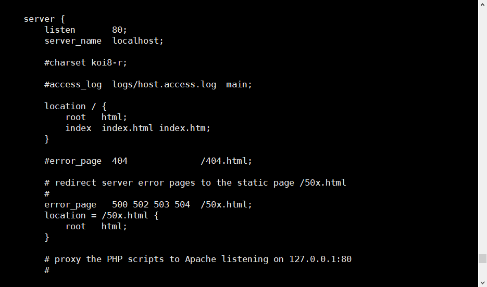Click '/404.html;' in commented error_page line
The image size is (487, 287).
[226, 161]
